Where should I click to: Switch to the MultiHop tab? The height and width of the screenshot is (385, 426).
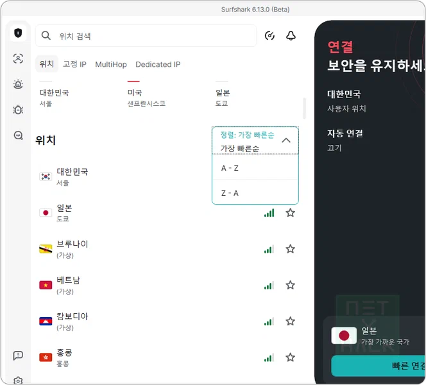coord(111,64)
